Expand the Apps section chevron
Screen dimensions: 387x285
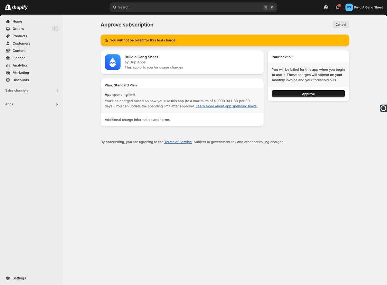coord(57,105)
